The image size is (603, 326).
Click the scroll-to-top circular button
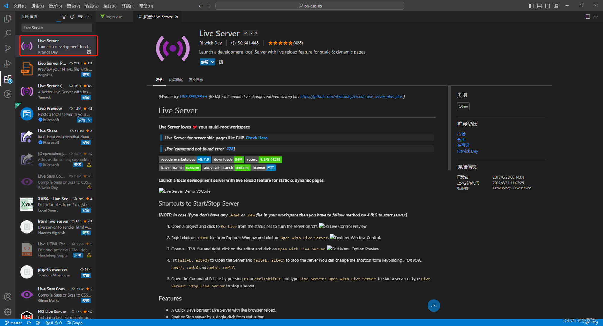coord(433,306)
